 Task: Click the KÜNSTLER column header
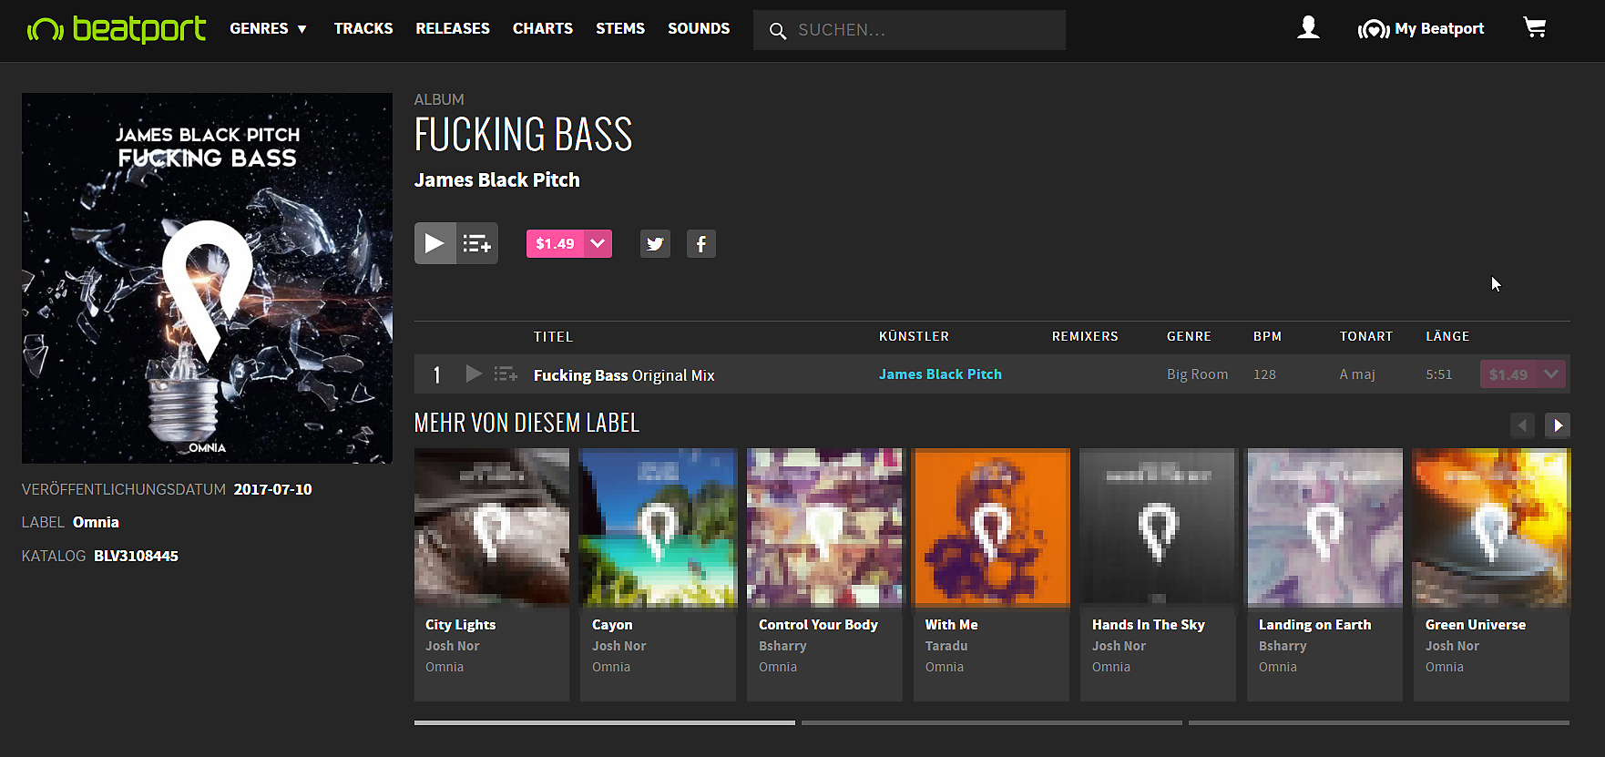click(914, 336)
